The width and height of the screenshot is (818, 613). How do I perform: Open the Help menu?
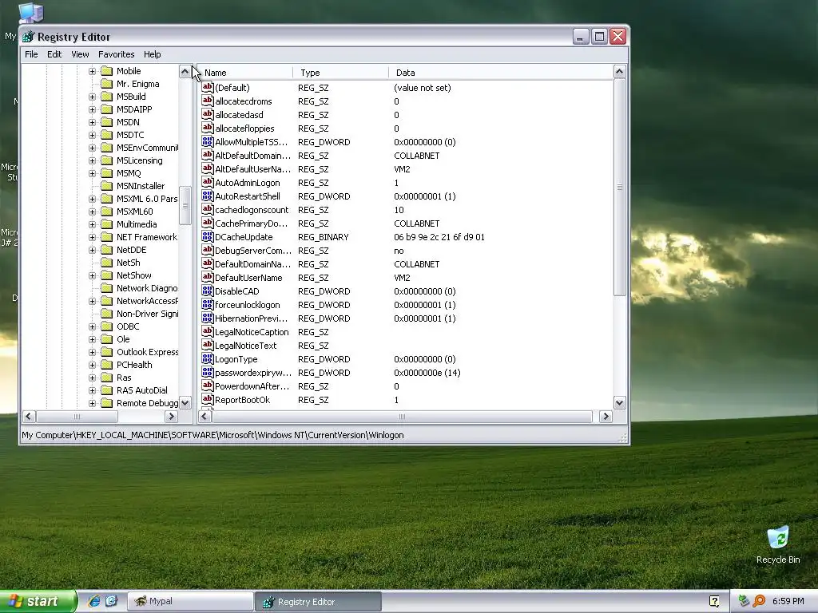[x=153, y=54]
